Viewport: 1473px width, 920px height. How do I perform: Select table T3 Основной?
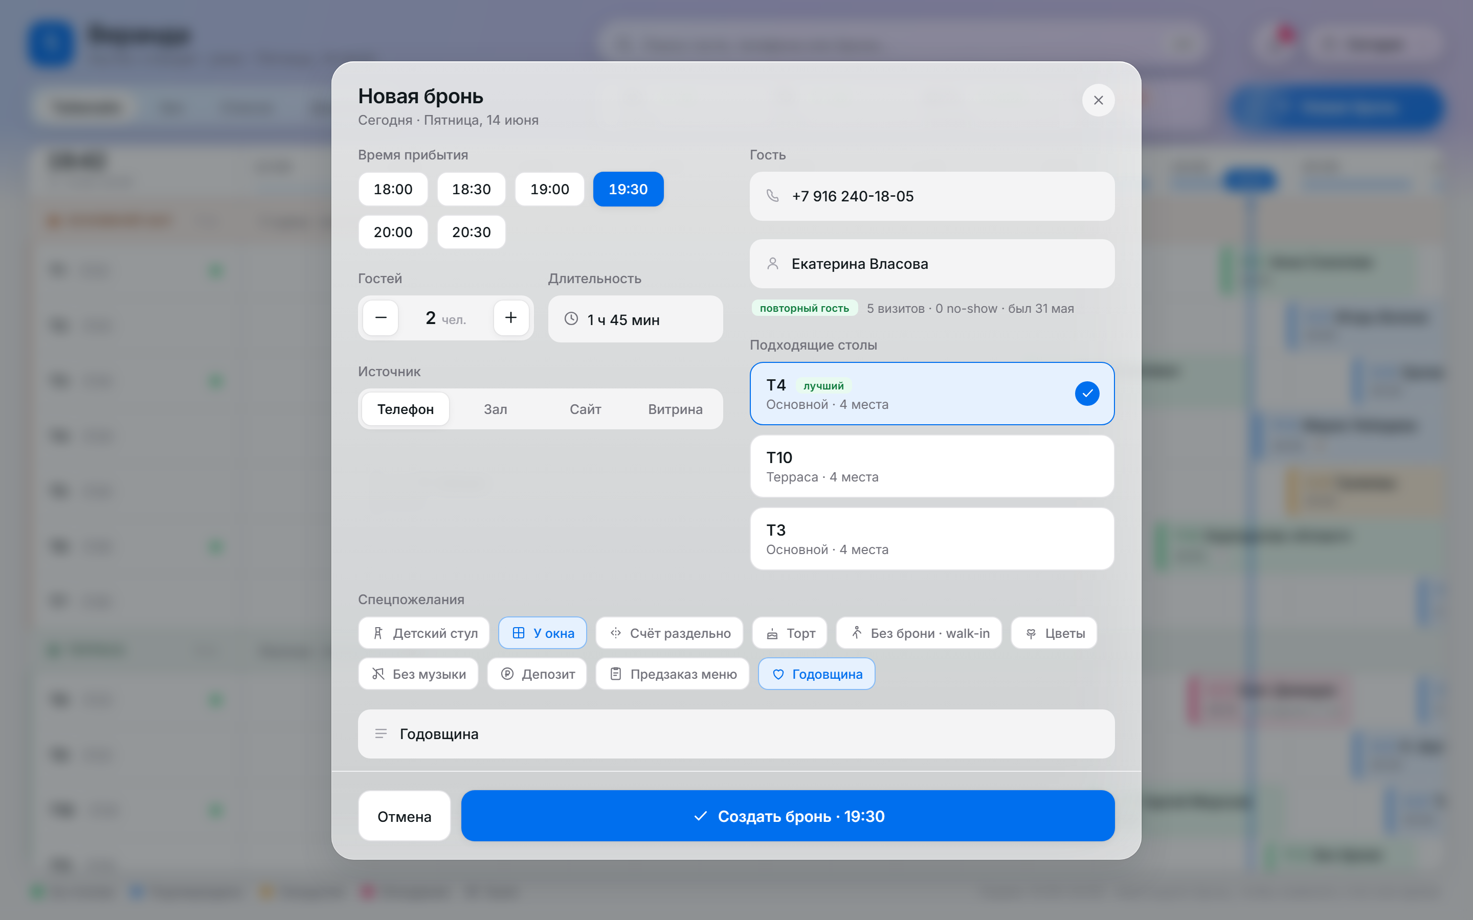(932, 539)
